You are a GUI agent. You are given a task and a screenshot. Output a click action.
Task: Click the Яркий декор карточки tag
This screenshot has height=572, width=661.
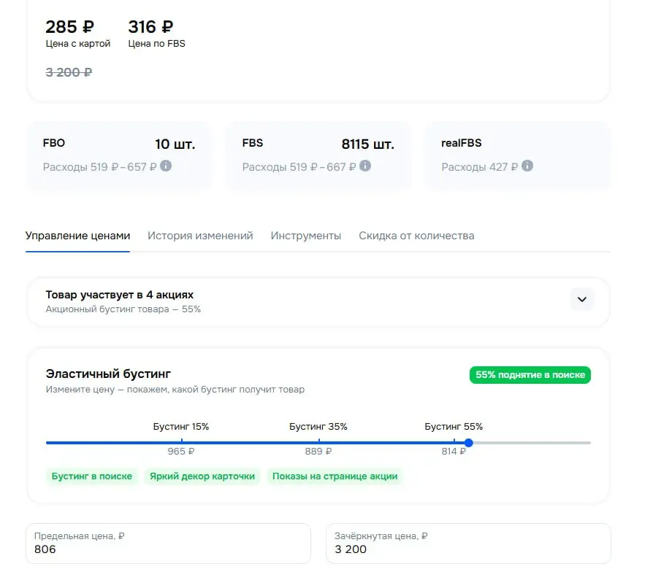(x=202, y=476)
